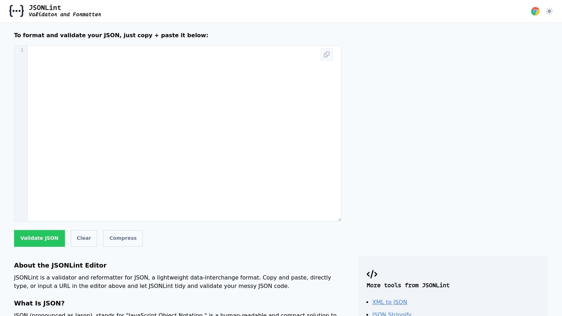562x316 pixels.
Task: Click line number 1 in the gutter
Action: pos(21,50)
